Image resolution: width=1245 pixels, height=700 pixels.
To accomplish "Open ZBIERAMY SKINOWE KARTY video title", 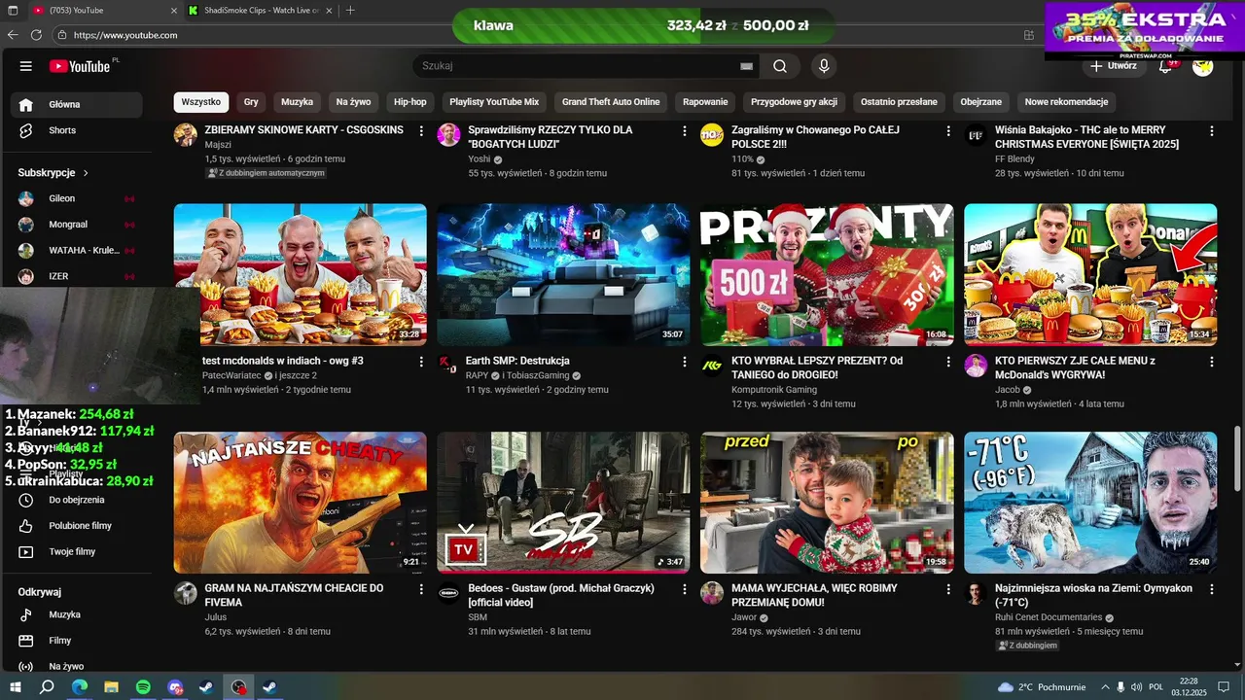I will tap(304, 130).
